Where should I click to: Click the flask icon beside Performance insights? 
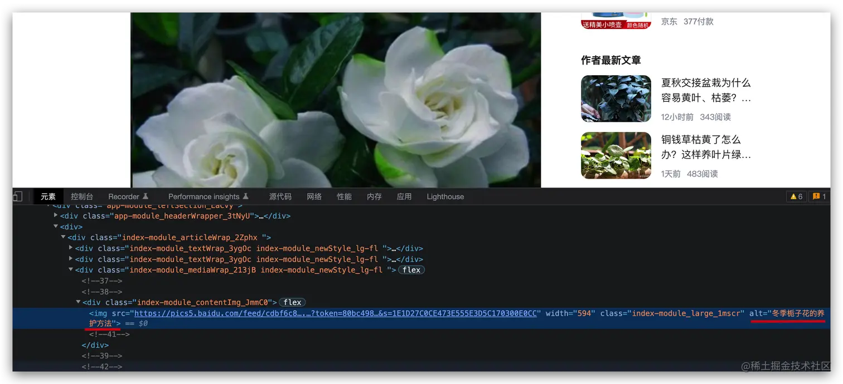pyautogui.click(x=245, y=196)
